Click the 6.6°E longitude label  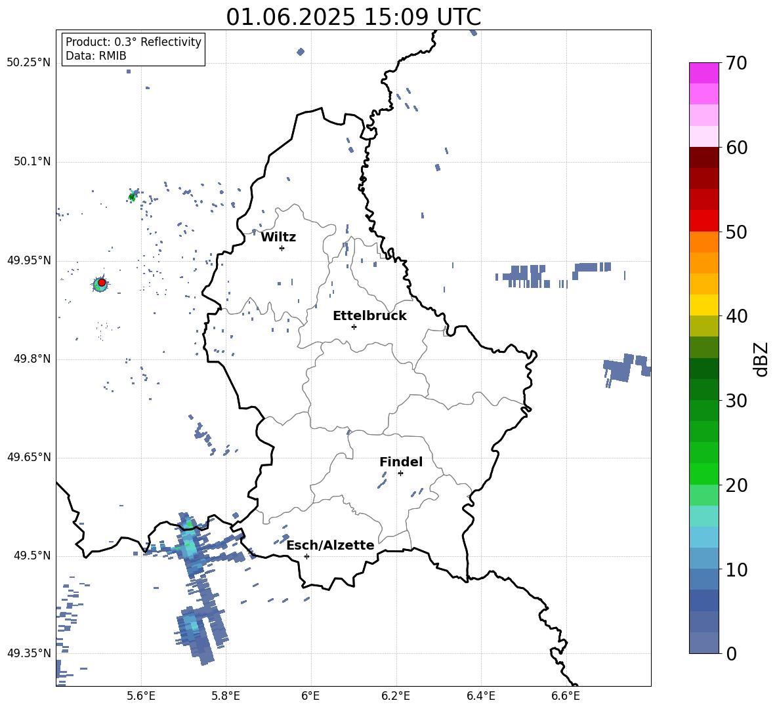[x=566, y=696]
